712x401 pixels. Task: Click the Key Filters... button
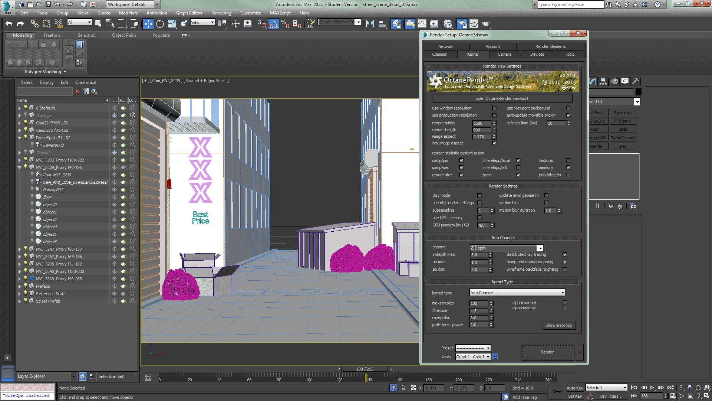click(611, 396)
